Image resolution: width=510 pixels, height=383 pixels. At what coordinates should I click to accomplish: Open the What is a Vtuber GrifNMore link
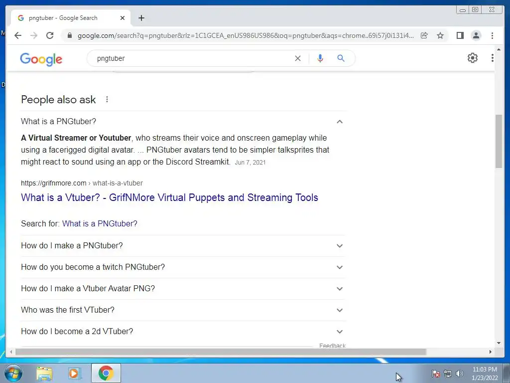[x=169, y=197]
